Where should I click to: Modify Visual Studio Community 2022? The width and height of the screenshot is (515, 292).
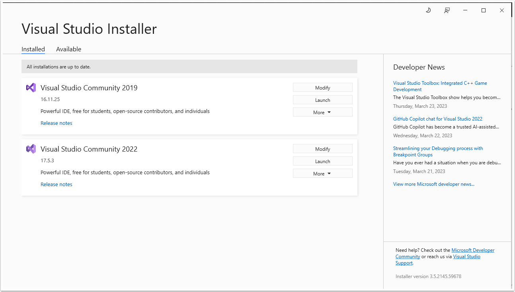coord(323,149)
